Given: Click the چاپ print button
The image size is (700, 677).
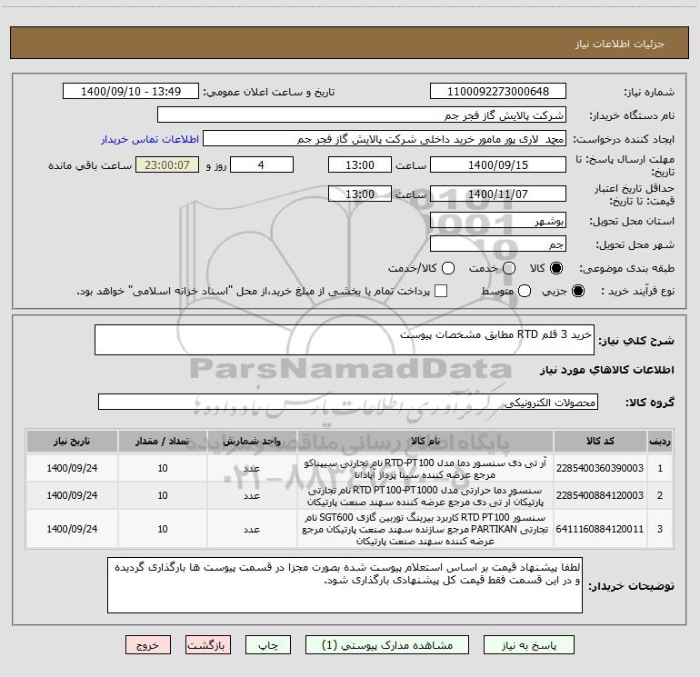Looking at the screenshot, I should [x=268, y=645].
